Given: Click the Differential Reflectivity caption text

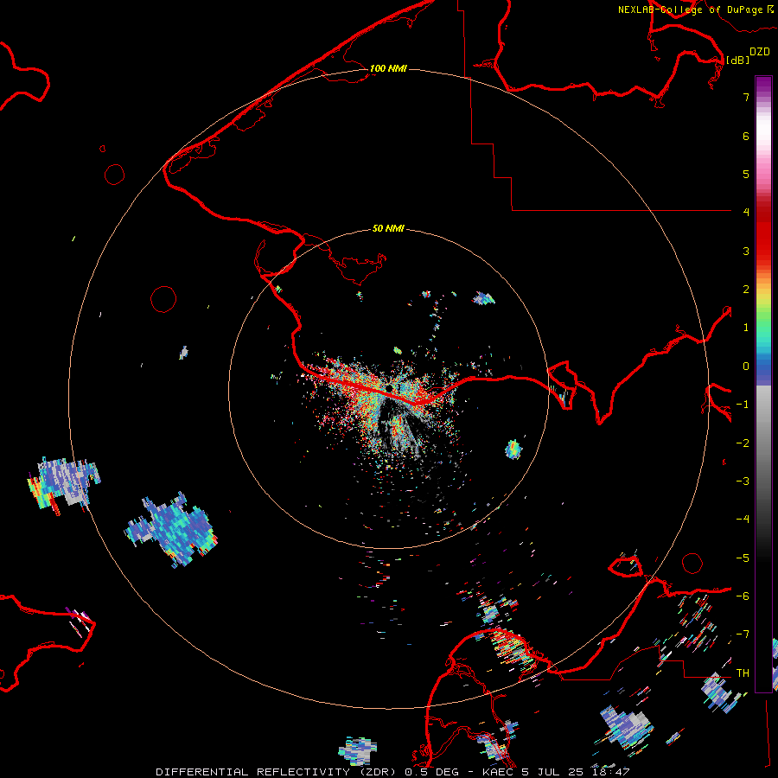Looking at the screenshot, I should click(x=392, y=772).
